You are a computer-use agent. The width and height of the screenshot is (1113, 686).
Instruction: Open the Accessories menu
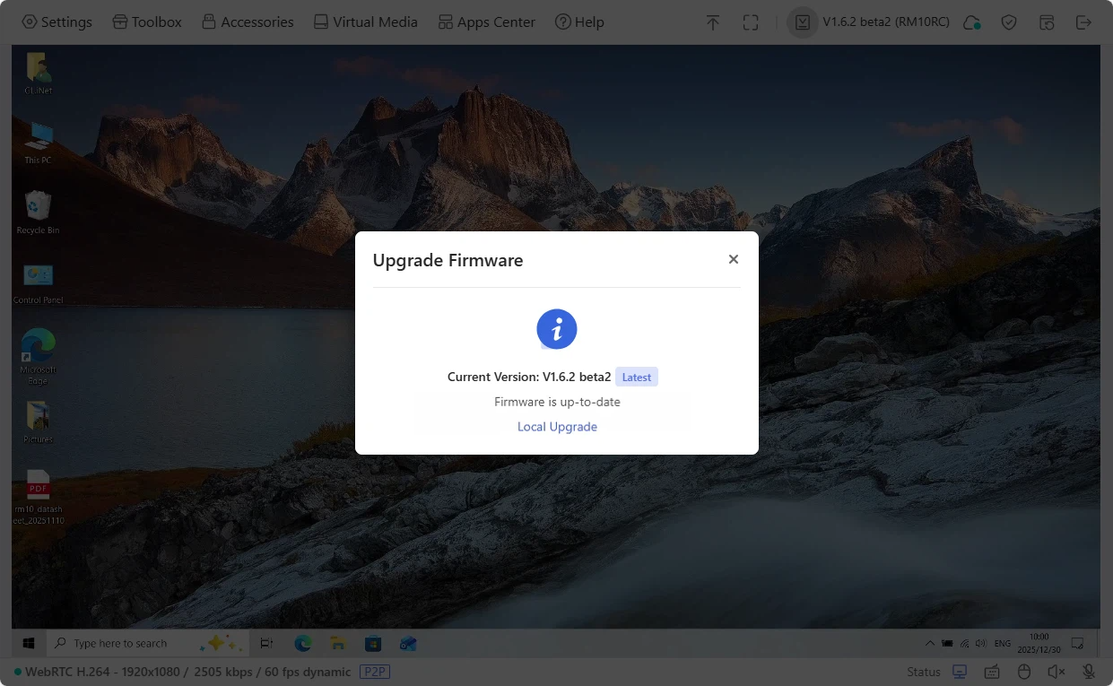coord(248,22)
